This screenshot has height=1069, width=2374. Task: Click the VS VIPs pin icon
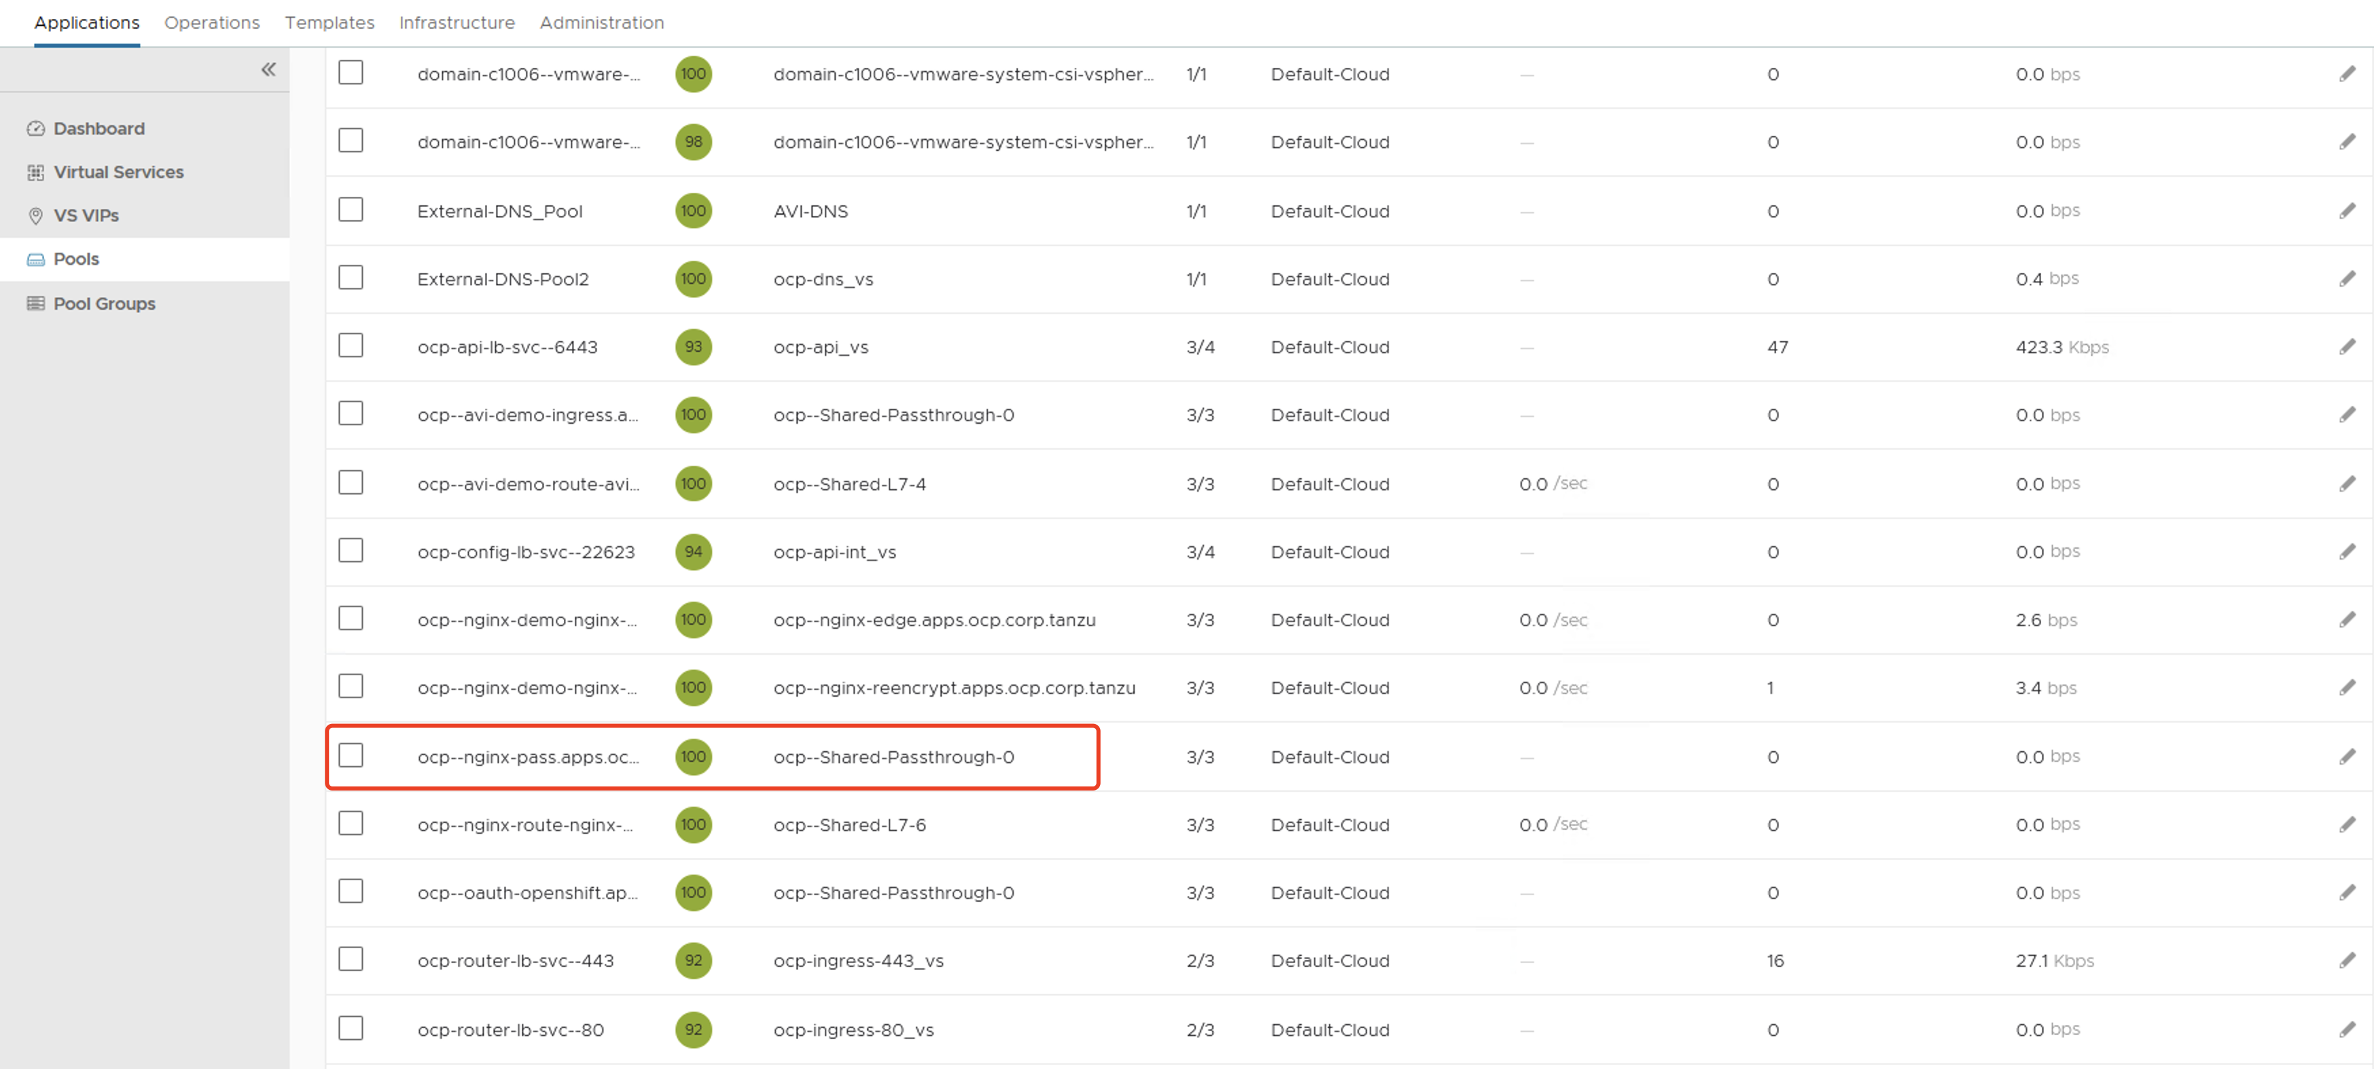(x=36, y=216)
